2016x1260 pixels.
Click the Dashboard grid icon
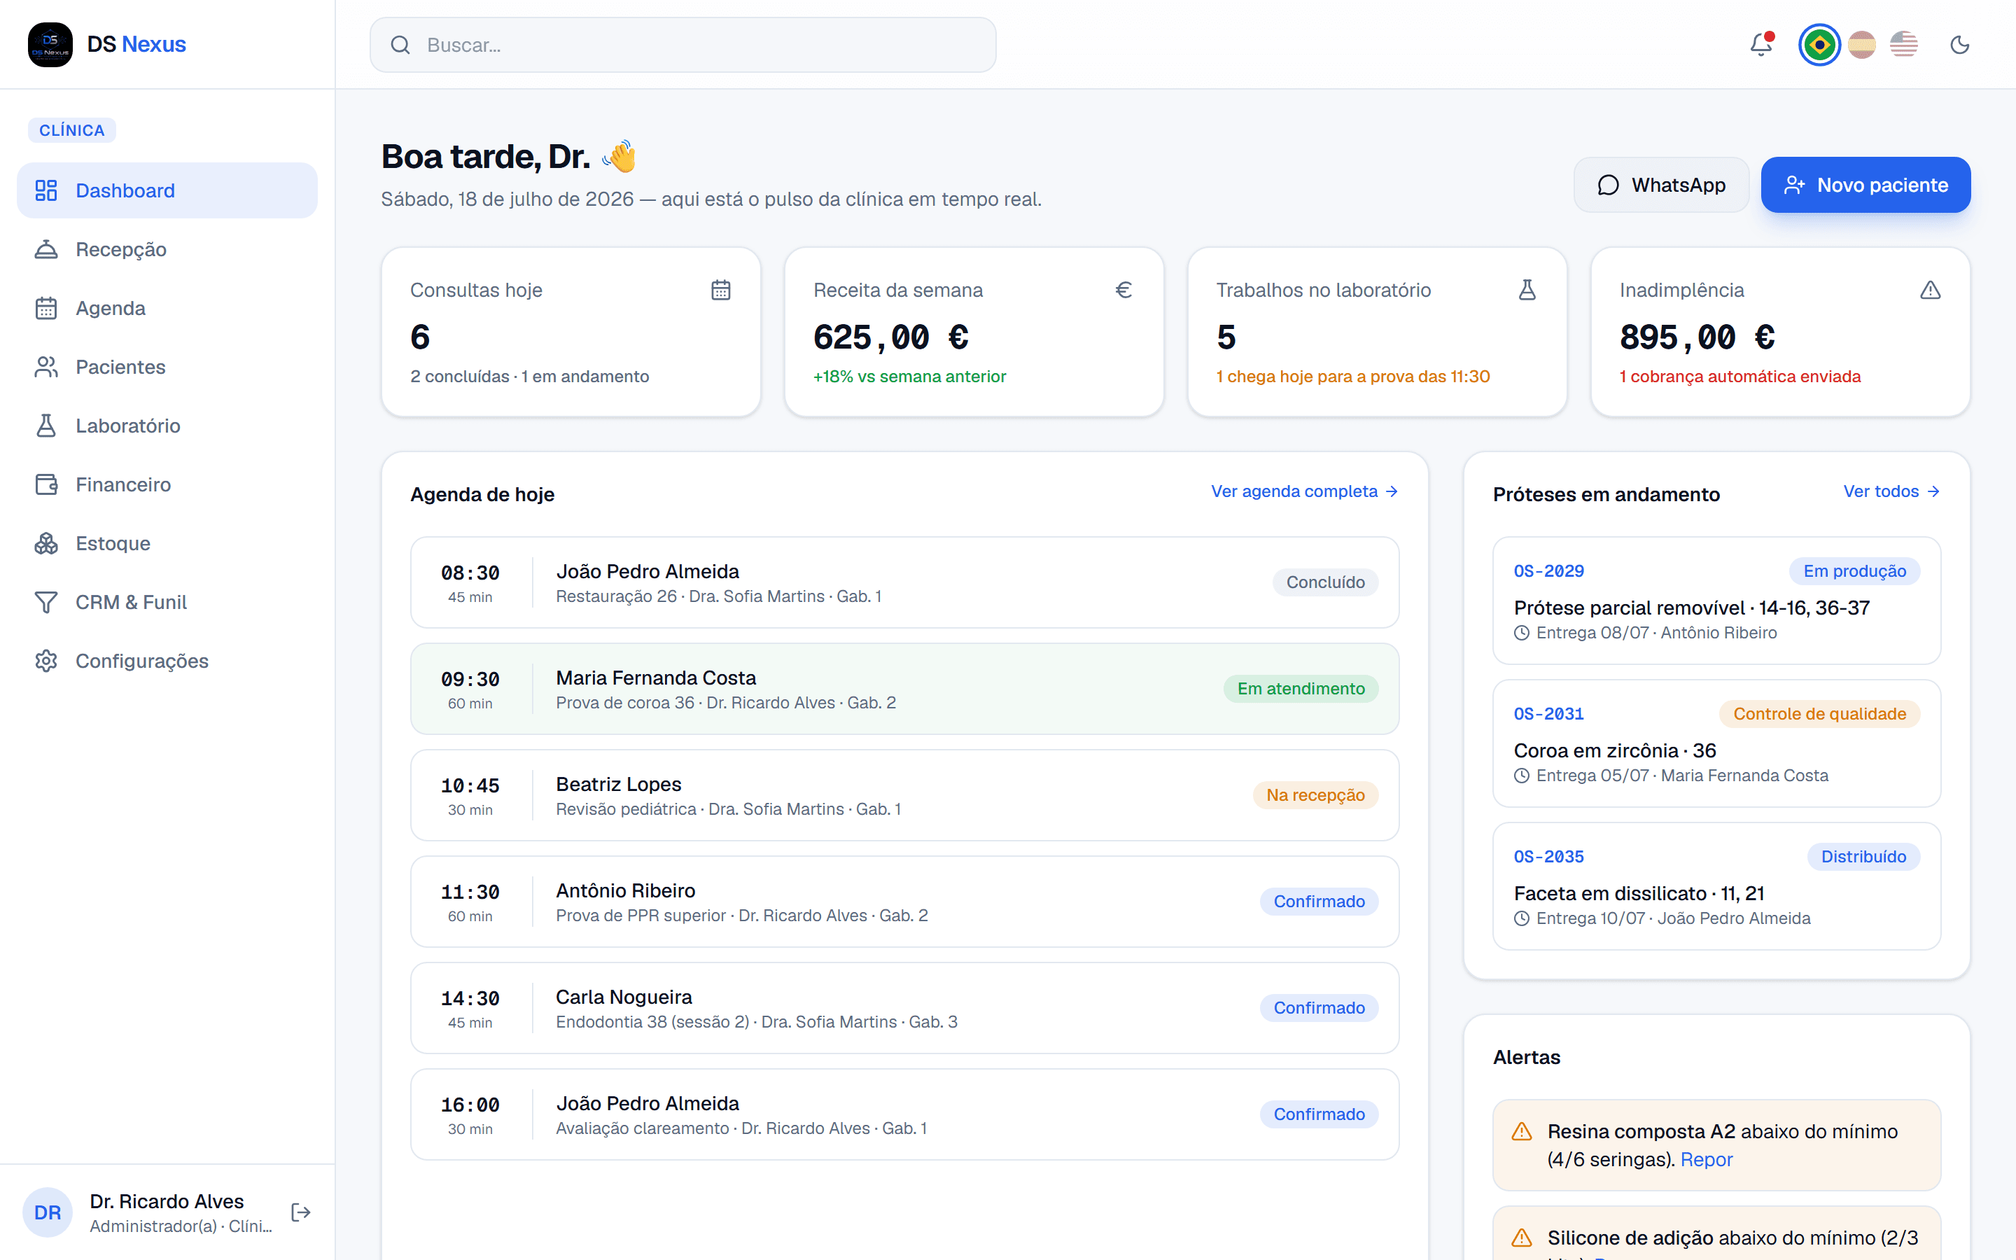point(47,190)
